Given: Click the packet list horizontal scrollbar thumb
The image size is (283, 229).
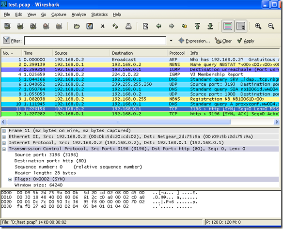Looking at the screenshot, I should coord(119,122).
